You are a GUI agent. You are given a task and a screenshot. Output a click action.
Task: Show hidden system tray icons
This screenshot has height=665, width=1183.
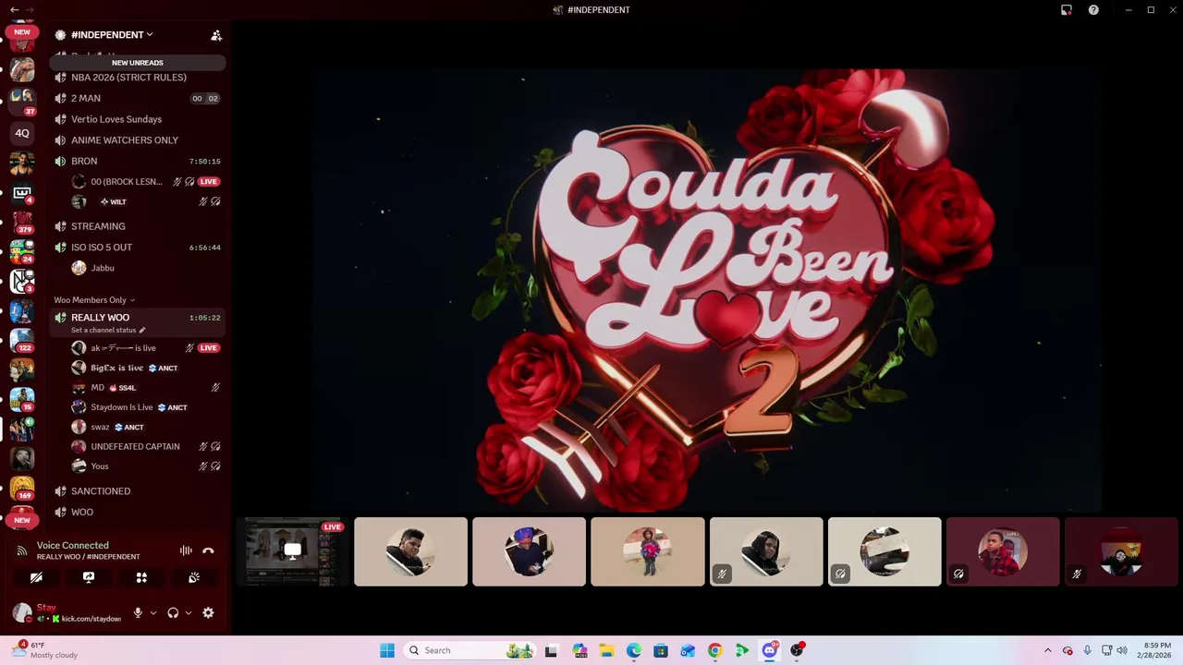coord(1047,650)
